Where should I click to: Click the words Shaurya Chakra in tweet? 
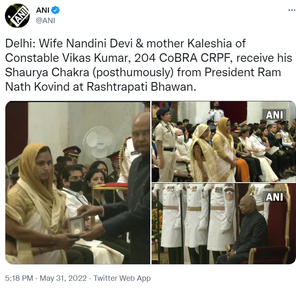[x=47, y=72]
